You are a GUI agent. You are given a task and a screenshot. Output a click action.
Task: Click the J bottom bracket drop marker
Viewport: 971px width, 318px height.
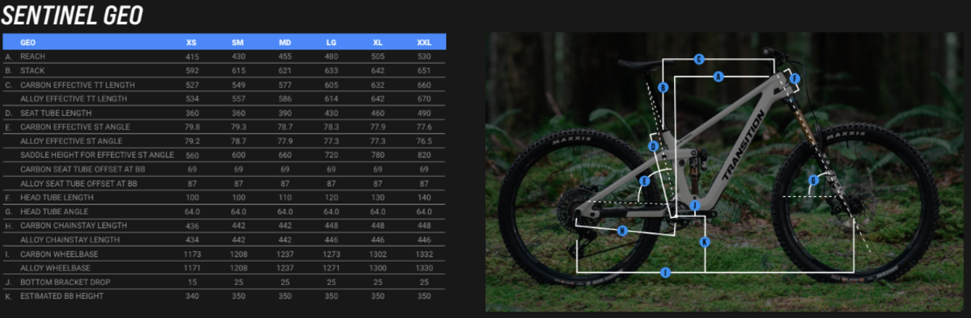click(693, 206)
